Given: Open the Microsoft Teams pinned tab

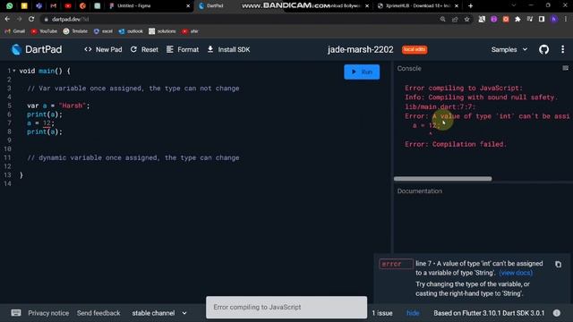Looking at the screenshot, I should point(38,6).
